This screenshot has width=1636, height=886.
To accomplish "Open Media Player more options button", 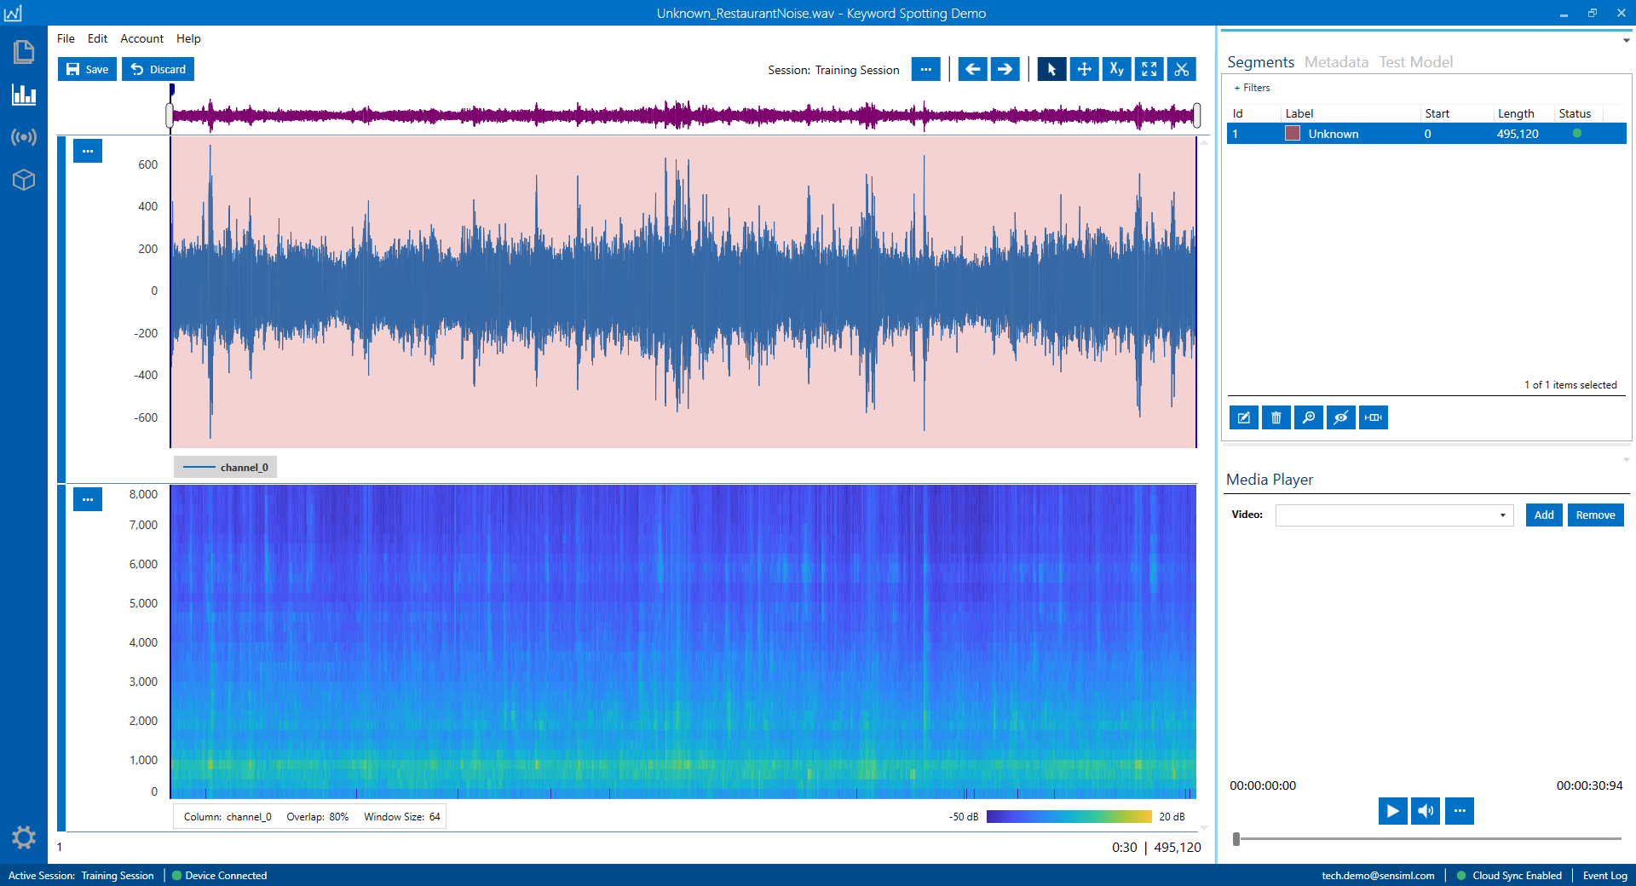I will (1460, 811).
